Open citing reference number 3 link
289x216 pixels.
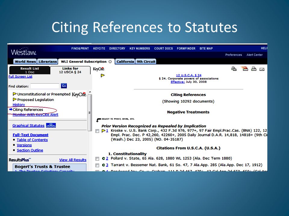107,165
